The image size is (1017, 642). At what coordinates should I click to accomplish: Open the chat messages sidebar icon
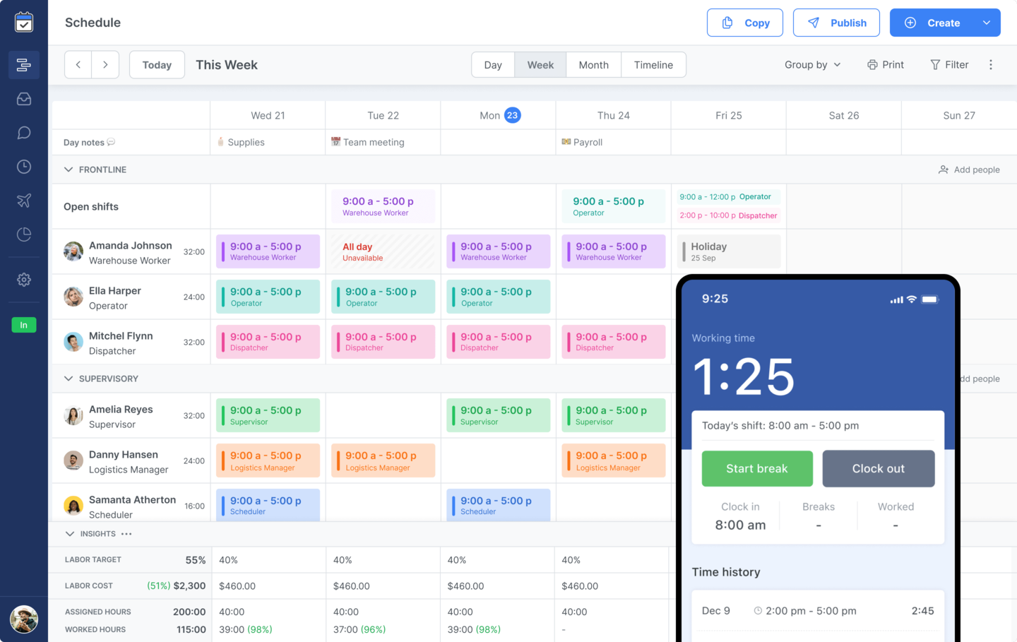[23, 132]
